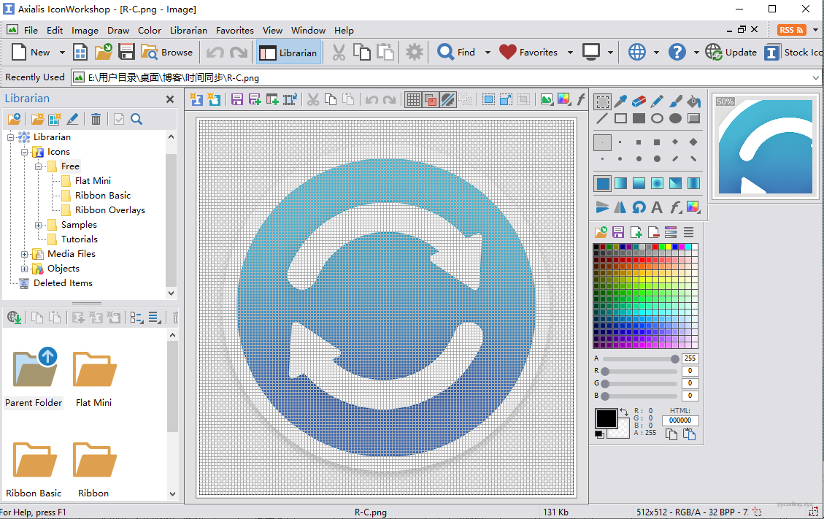Expand the Media Files tree node
Viewport: 824px width, 519px height.
pyautogui.click(x=25, y=254)
